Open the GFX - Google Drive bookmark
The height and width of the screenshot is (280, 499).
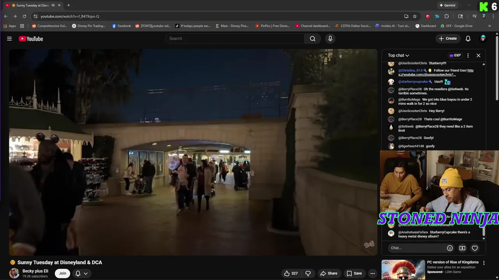457,26
